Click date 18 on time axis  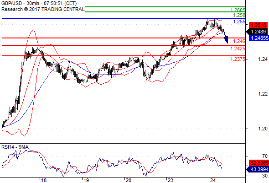tap(44, 180)
